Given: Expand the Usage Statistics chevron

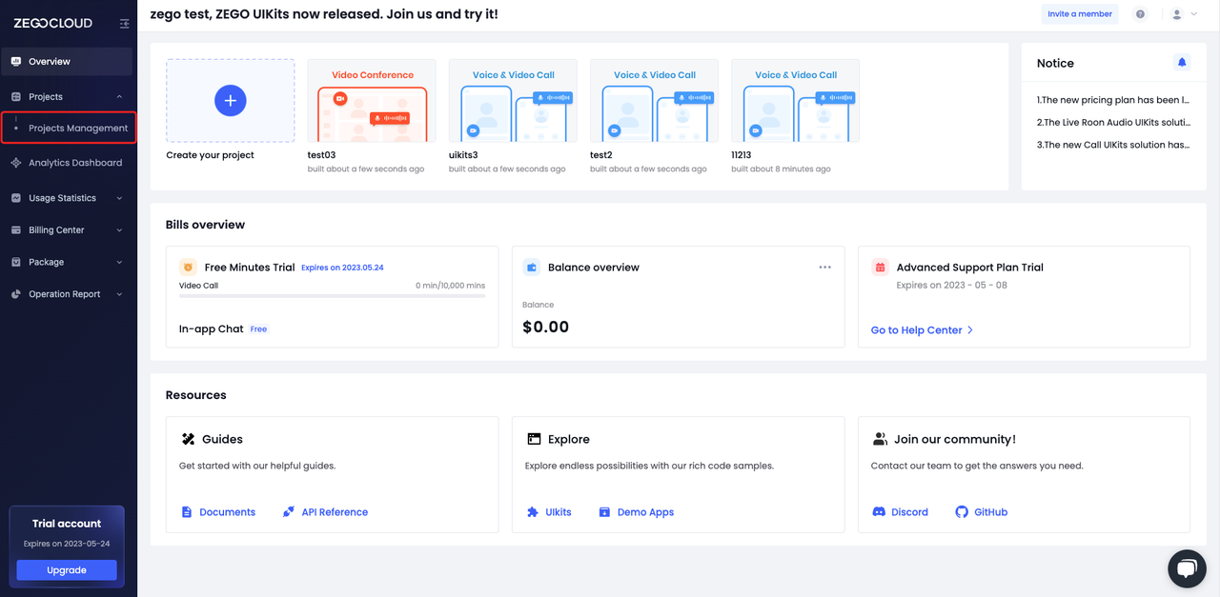Looking at the screenshot, I should tap(119, 198).
